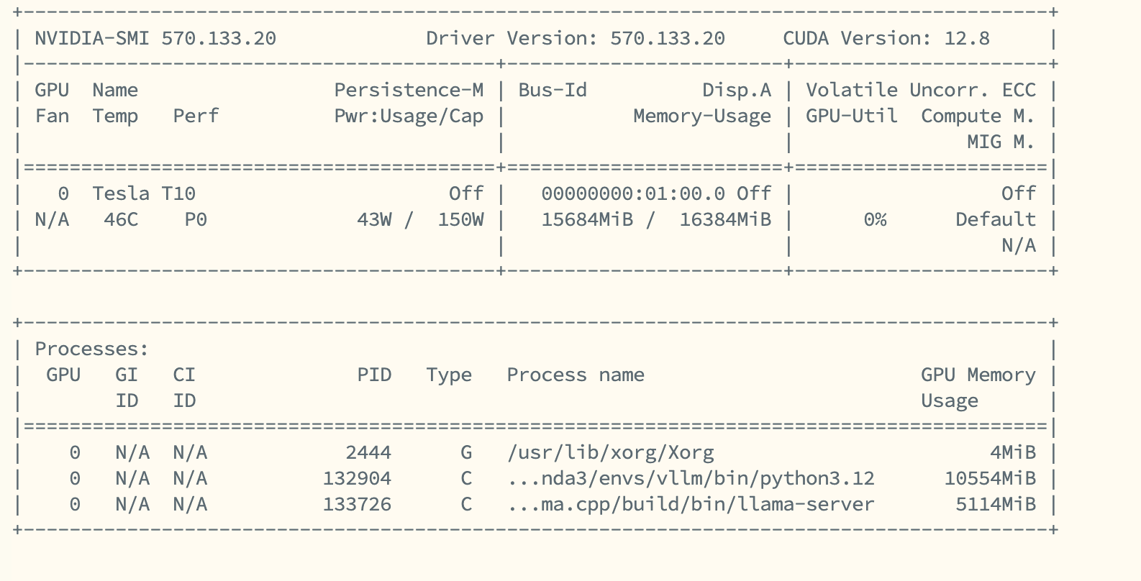Click the 'NVIDIA-SMI 570.133.20' header text
This screenshot has height=581, width=1141.
point(155,38)
